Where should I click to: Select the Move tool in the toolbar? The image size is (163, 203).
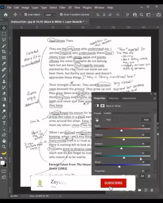pyautogui.click(x=4, y=28)
